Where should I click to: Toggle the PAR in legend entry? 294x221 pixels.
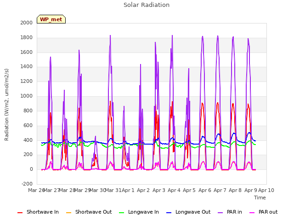point(230,212)
